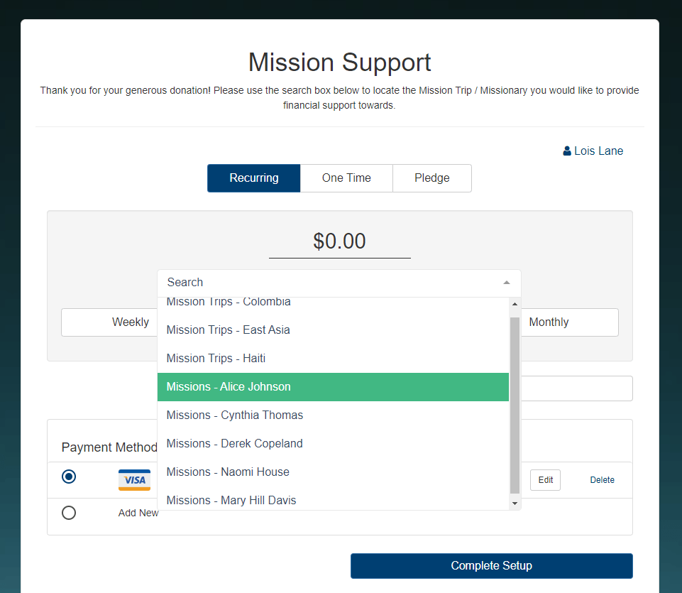Screen dimensions: 682x593
Task: Select Missions - Mary Hill Davis option
Action: (x=333, y=500)
